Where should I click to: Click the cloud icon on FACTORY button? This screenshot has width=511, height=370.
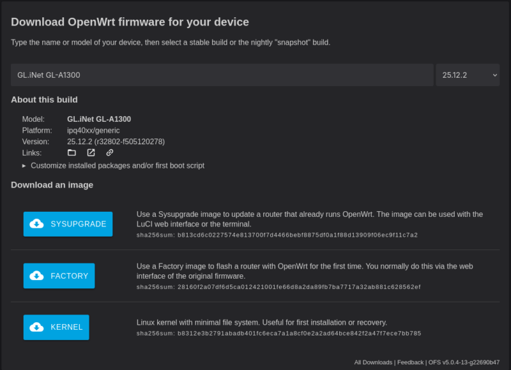(37, 276)
